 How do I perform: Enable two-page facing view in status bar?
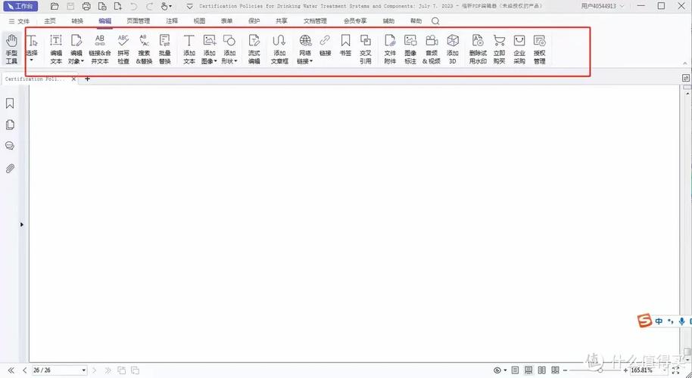tap(542, 370)
